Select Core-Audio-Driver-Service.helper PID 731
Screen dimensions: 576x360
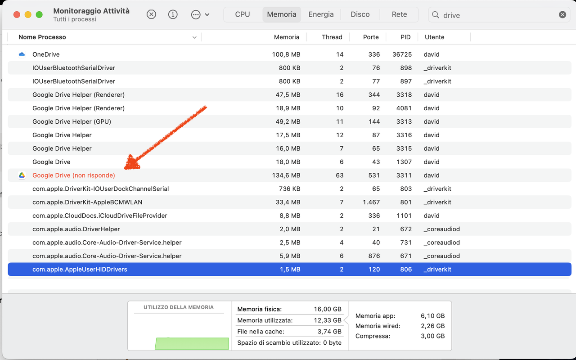point(289,243)
